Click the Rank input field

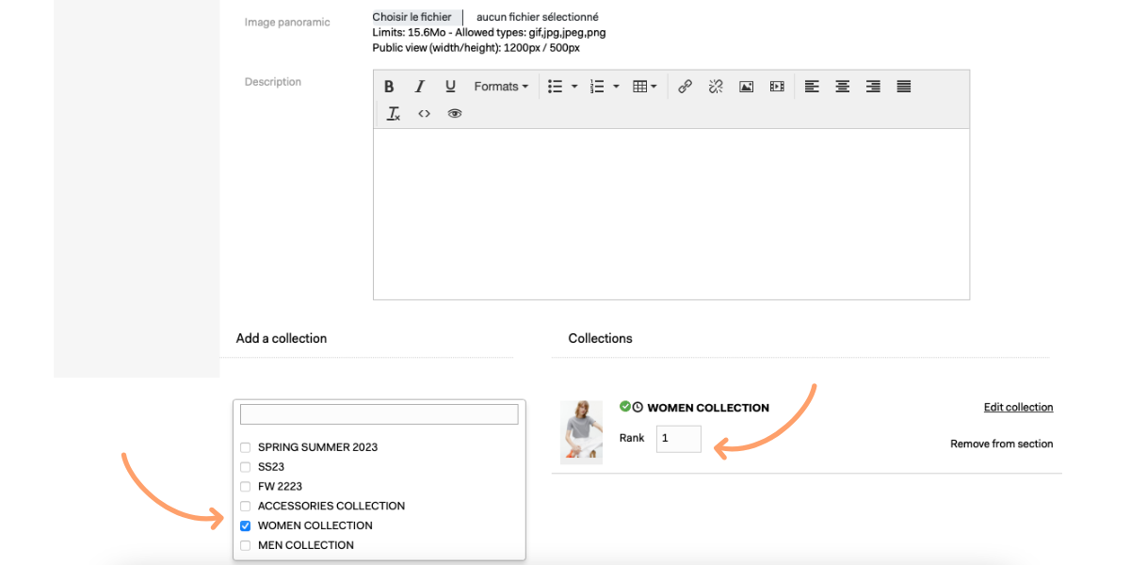pyautogui.click(x=679, y=439)
